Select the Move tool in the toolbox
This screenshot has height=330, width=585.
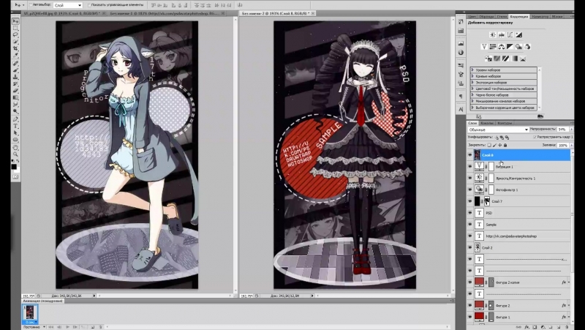click(15, 21)
